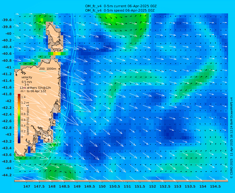Click the latitude label -41.8
Screen dimensions: 235x193
point(7,94)
